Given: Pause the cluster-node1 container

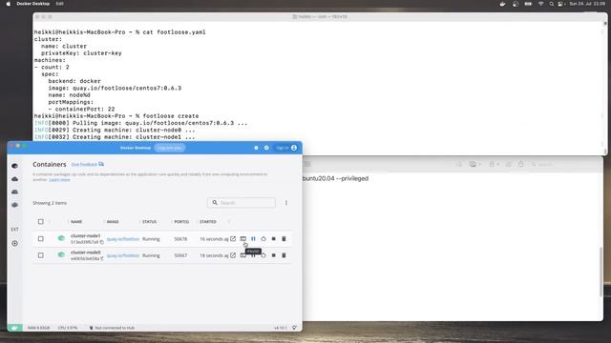Looking at the screenshot, I should tap(253, 239).
